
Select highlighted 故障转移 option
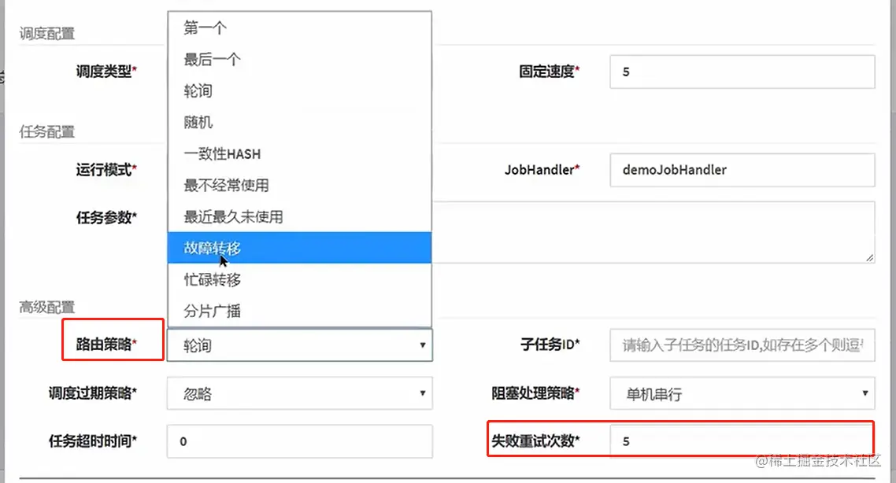[299, 248]
